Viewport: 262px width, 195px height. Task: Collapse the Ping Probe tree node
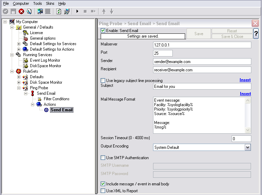[x=19, y=88]
